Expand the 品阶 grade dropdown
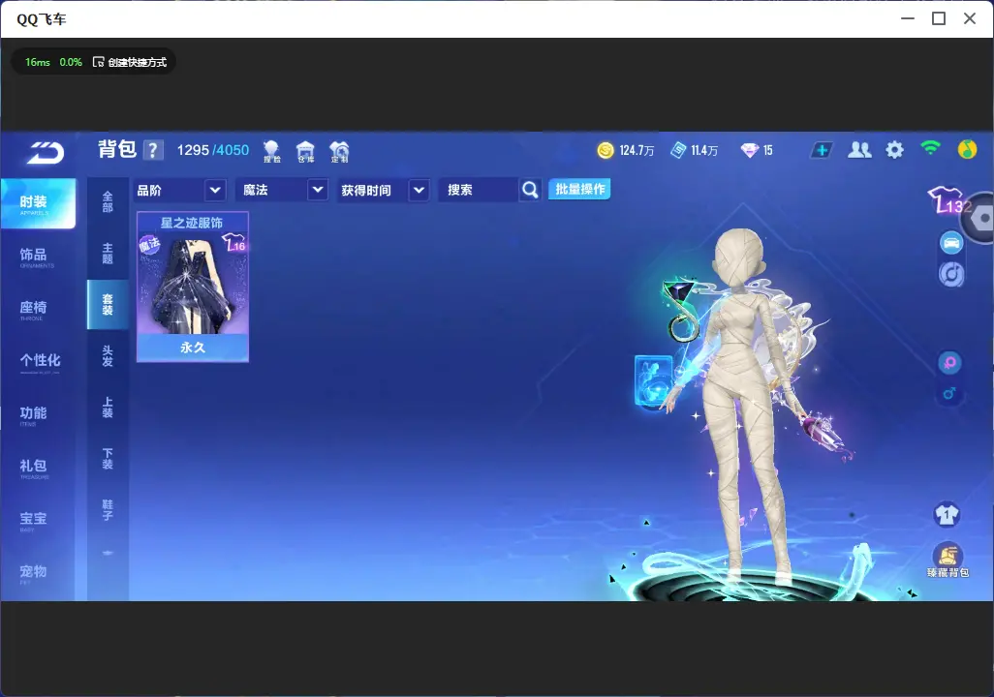Screen dimensions: 994x697 180,190
